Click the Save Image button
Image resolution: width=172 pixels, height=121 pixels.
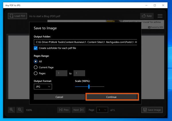tap(152, 110)
